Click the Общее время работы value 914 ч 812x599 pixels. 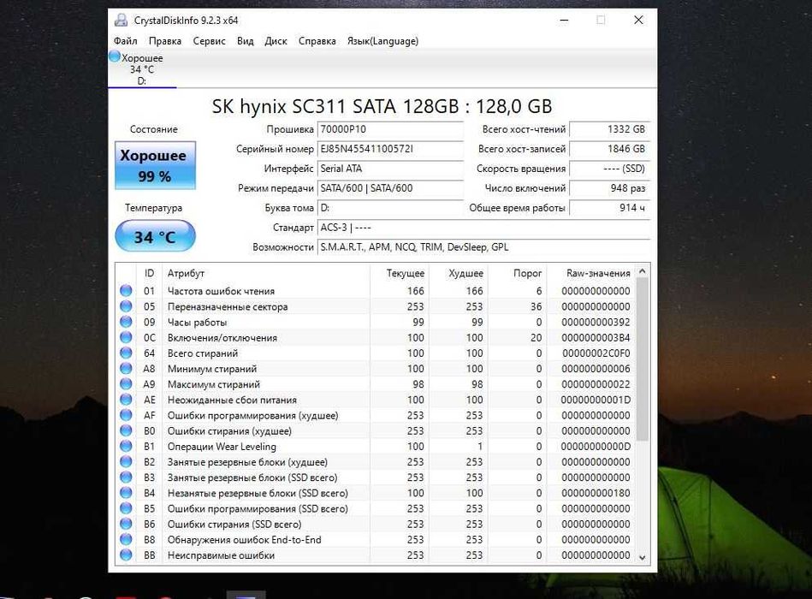(609, 208)
